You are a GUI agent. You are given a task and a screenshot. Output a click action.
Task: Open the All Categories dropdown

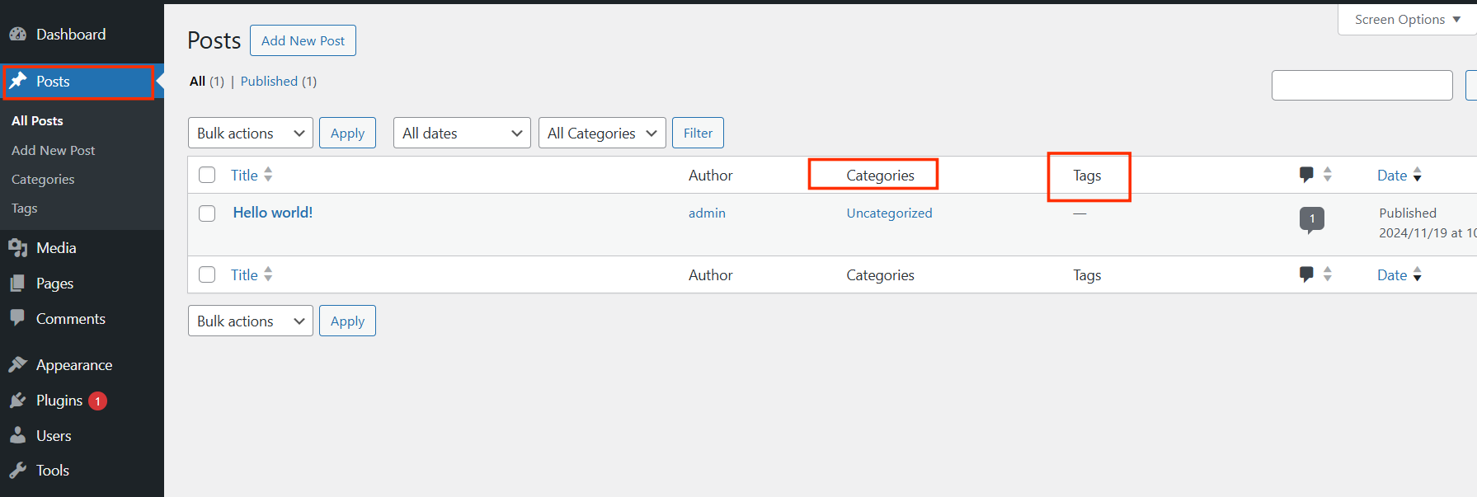601,133
